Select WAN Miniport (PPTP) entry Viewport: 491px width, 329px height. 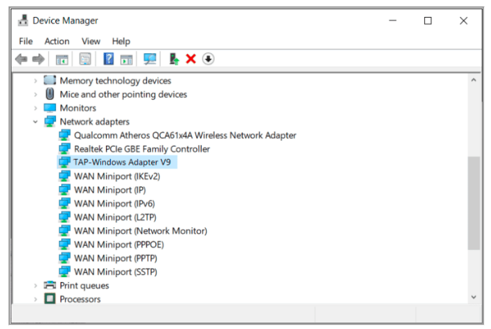(x=116, y=258)
